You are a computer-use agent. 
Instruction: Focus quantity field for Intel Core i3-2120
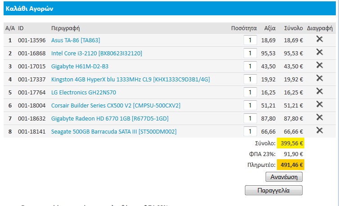(x=250, y=53)
